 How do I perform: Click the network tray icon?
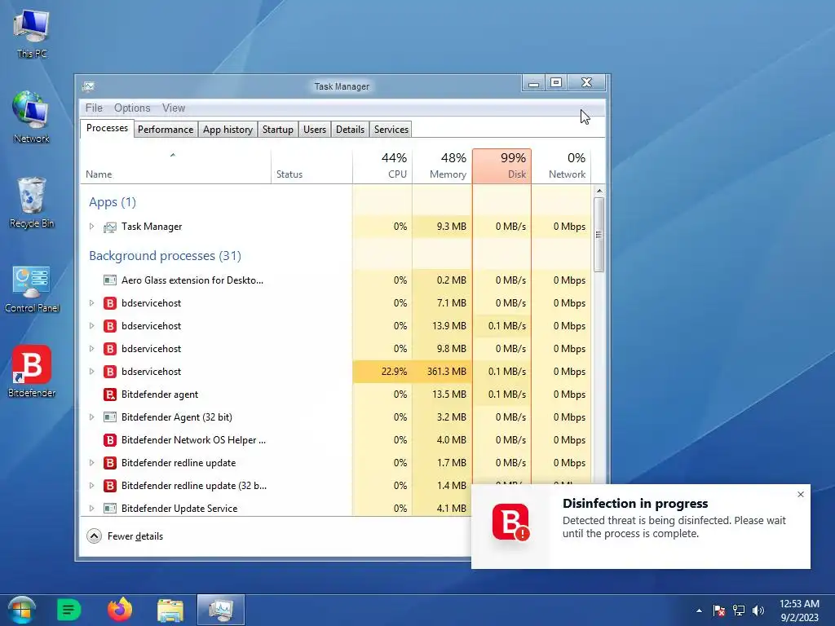tap(739, 611)
